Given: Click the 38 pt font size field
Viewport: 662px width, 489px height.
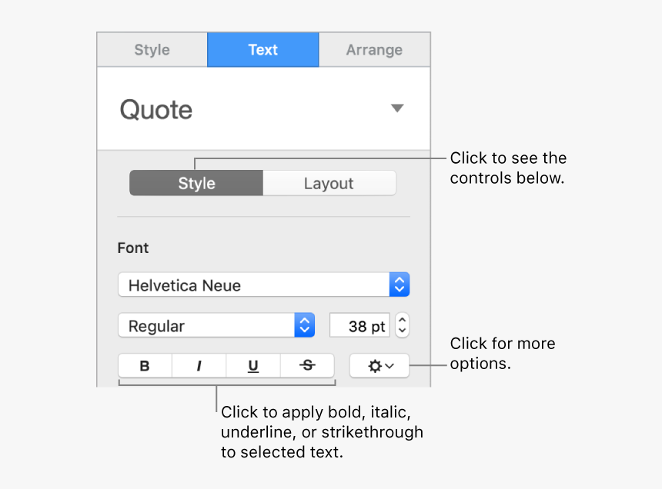Looking at the screenshot, I should (360, 326).
